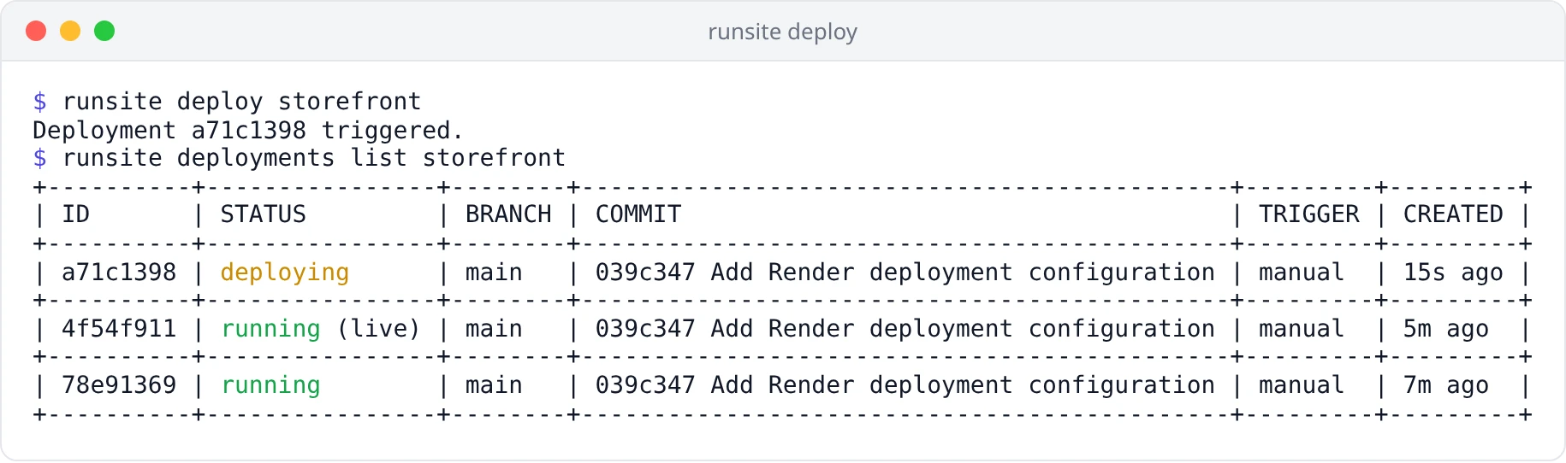Click the CREATED column header

click(x=1453, y=214)
